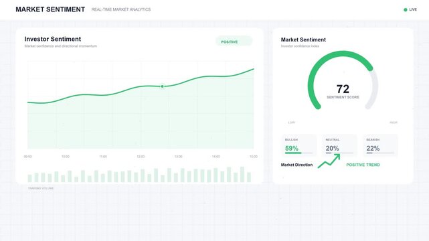Click the 10:00 time axis label
Viewport: 429px width, 241px height.
pyautogui.click(x=66, y=157)
